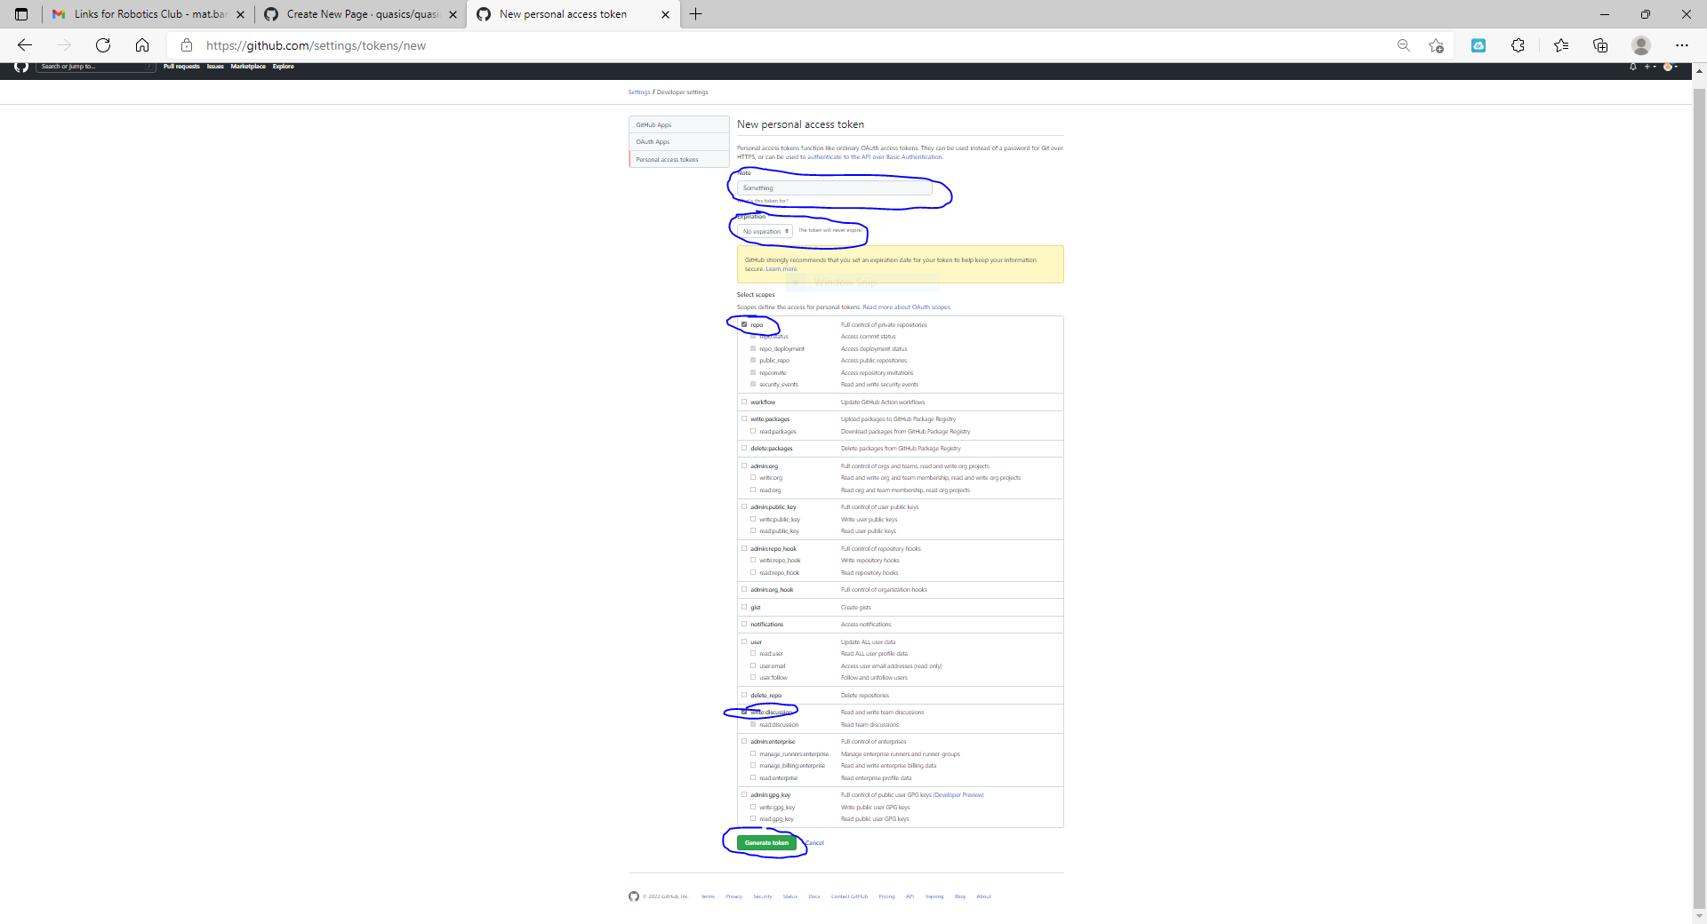1707x924 pixels.
Task: Add this page to favorites star icon
Action: coord(1436,45)
